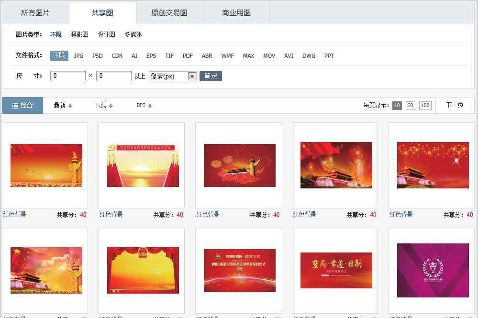Select 不限 in the 文件格式 row

(x=59, y=55)
